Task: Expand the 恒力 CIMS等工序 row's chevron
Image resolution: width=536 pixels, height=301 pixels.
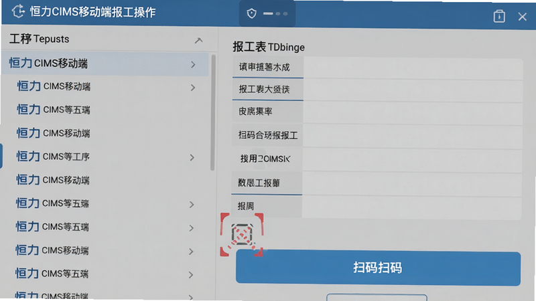Action: (192, 157)
